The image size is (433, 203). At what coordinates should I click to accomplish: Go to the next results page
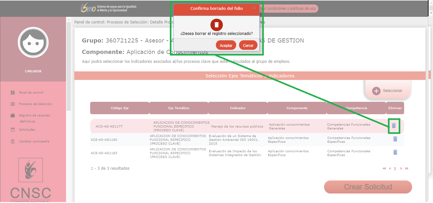[401, 169]
